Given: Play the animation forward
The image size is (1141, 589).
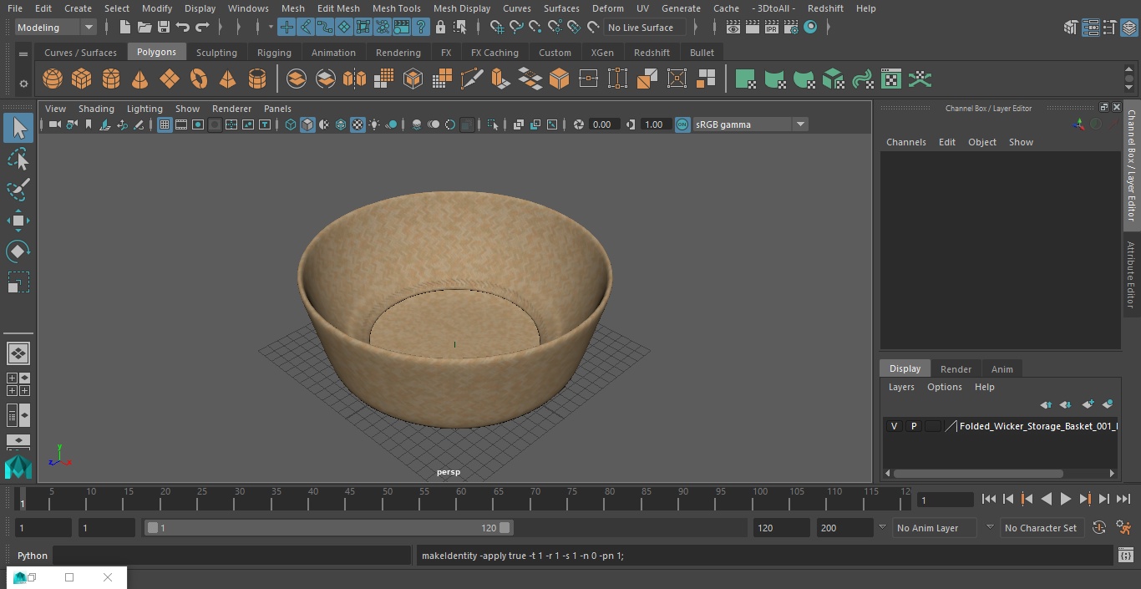Looking at the screenshot, I should 1065,499.
